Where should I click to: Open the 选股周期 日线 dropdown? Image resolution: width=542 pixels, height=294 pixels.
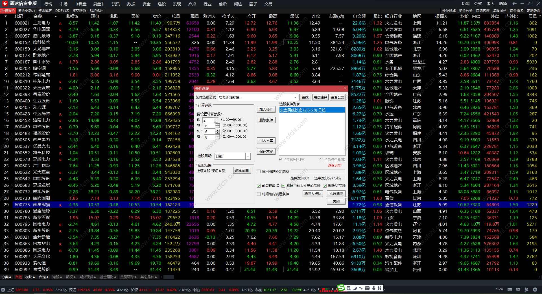click(x=248, y=156)
